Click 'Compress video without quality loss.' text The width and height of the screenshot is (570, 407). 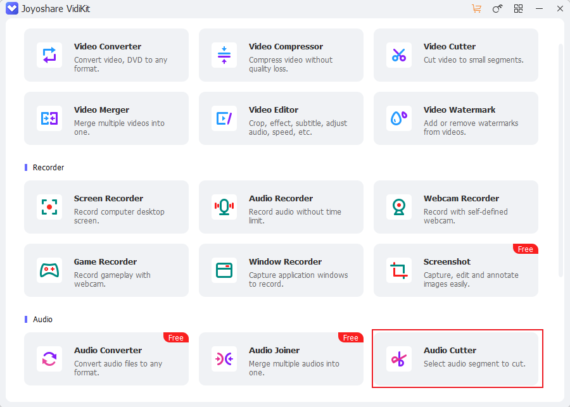(291, 65)
